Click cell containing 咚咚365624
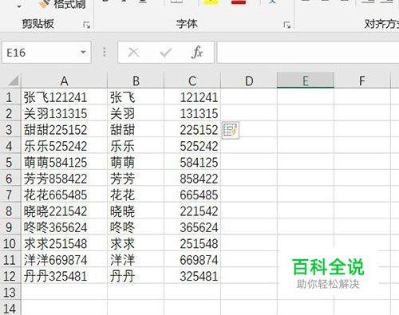 pyautogui.click(x=64, y=227)
